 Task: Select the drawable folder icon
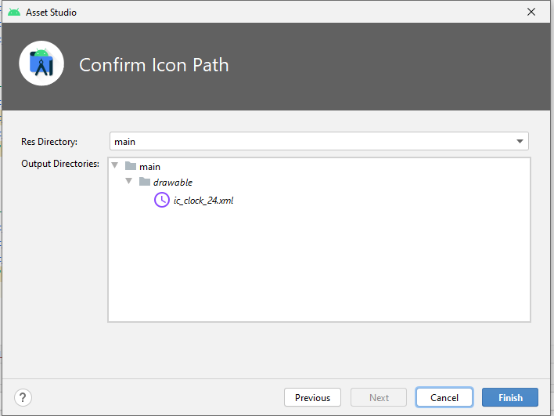tap(145, 182)
